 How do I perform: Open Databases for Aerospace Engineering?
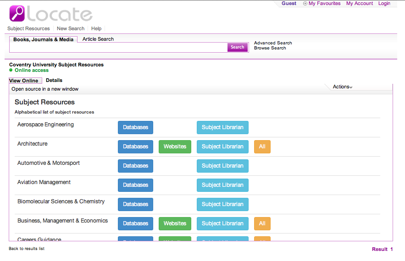[135, 127]
